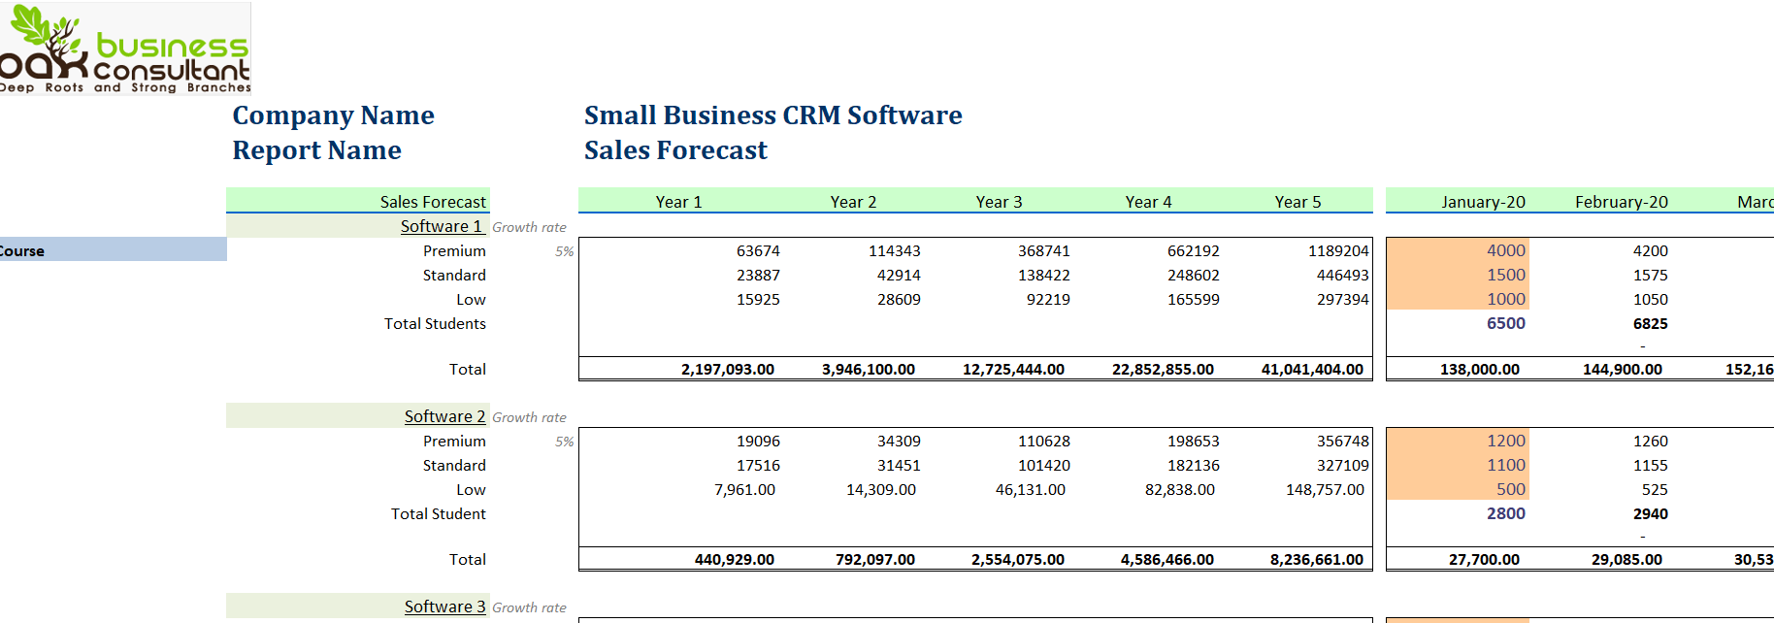Select the monthly total 144,900.00

pyautogui.click(x=1623, y=369)
